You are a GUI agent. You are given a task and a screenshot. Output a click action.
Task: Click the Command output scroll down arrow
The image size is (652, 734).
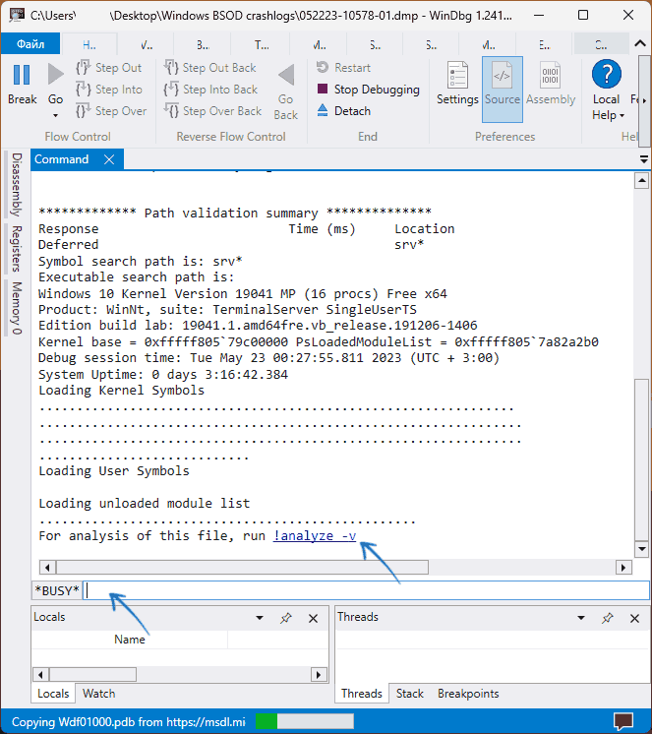point(641,548)
